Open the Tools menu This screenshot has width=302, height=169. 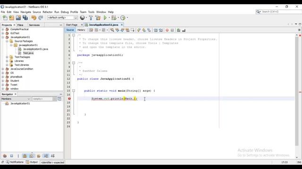tap(91, 12)
